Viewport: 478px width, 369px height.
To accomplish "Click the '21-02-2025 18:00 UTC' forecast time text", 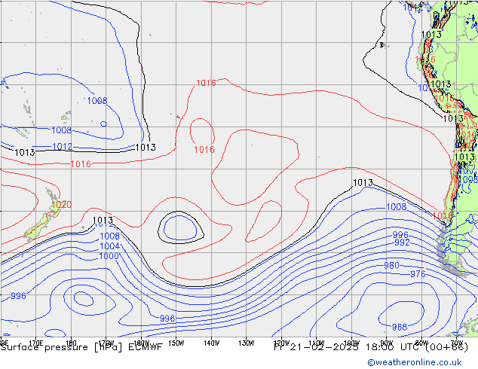I will [354, 347].
